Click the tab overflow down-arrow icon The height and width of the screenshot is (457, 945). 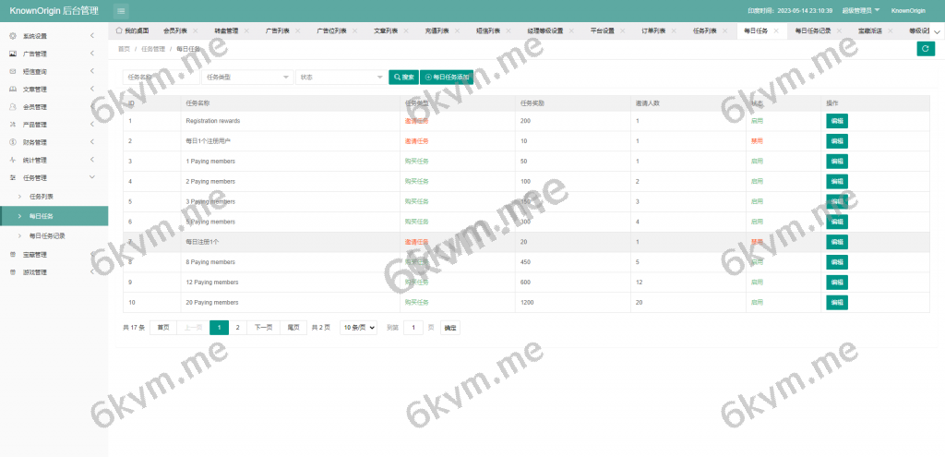pos(938,30)
